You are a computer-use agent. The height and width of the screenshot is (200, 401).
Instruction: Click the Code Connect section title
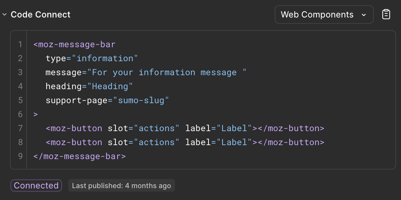(x=41, y=15)
